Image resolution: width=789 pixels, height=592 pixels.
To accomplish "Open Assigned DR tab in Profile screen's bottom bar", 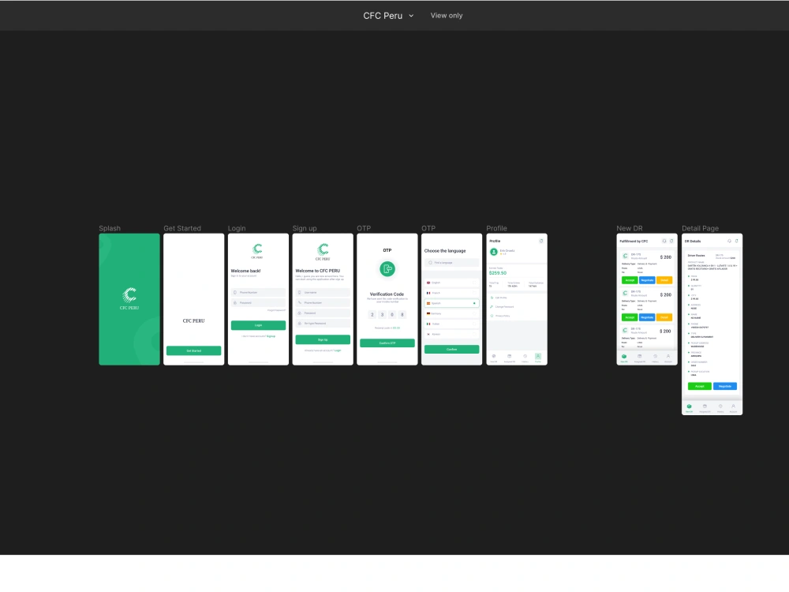I will tap(509, 358).
